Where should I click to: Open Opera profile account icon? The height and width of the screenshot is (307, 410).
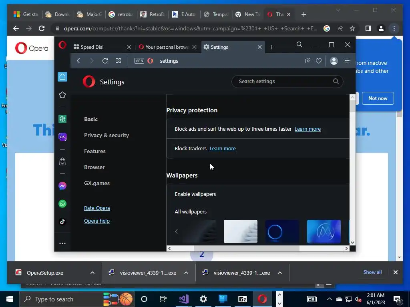334,61
